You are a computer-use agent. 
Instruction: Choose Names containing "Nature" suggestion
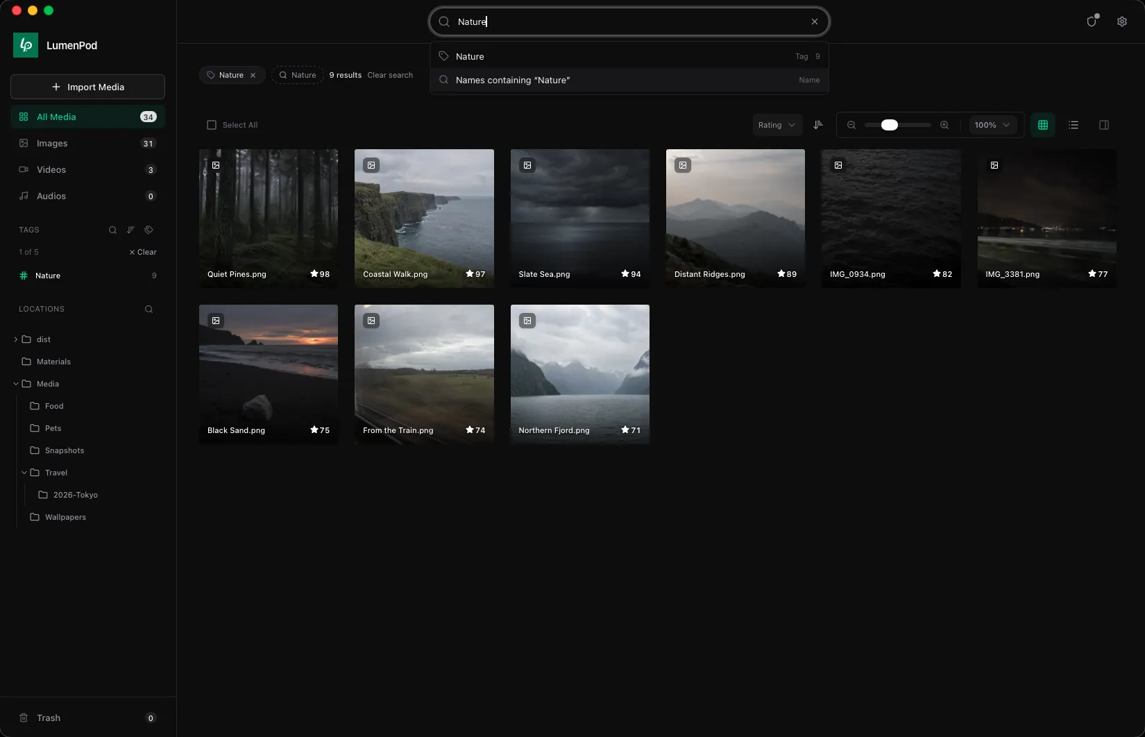pyautogui.click(x=629, y=80)
